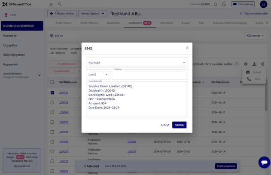Open the hamburger menu icon in header
This screenshot has height=175, width=271.
click(51, 4)
